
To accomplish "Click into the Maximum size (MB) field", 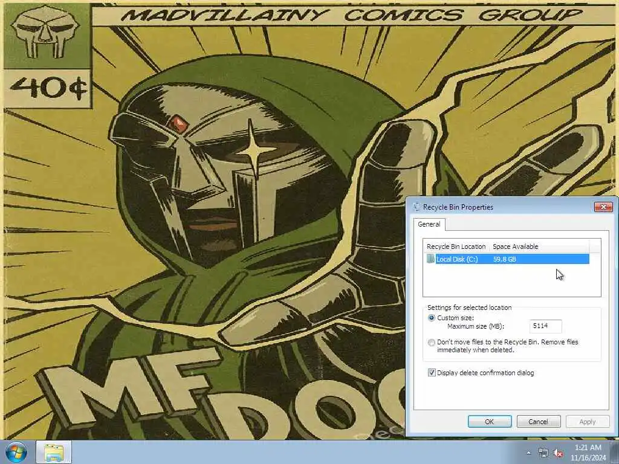I will pyautogui.click(x=546, y=326).
